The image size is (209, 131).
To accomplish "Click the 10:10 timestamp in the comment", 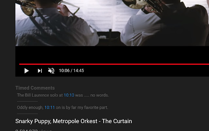I will click(x=69, y=95).
